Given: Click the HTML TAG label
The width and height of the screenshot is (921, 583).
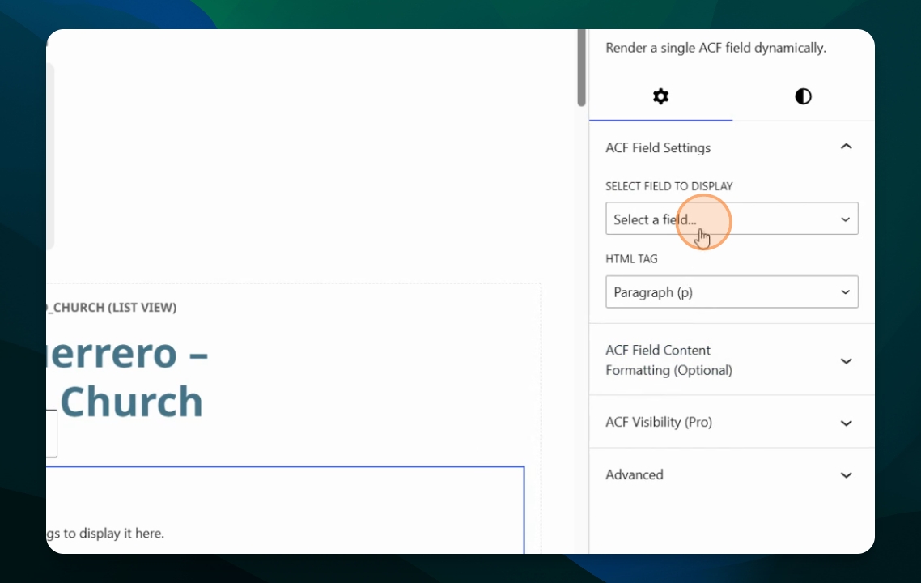Looking at the screenshot, I should pos(631,258).
